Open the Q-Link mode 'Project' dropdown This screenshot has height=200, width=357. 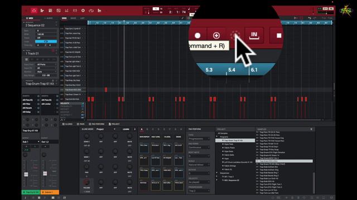(106, 129)
